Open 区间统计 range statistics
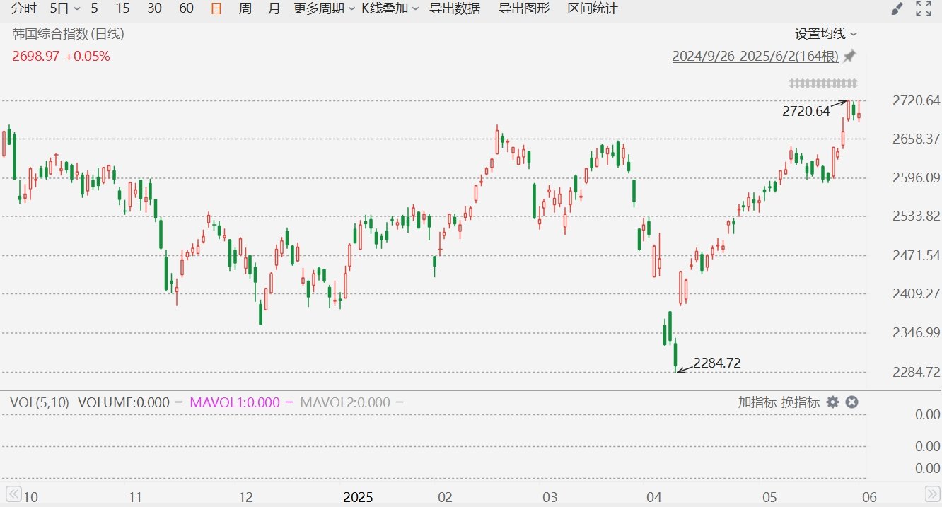This screenshot has height=507, width=942. 593,8
